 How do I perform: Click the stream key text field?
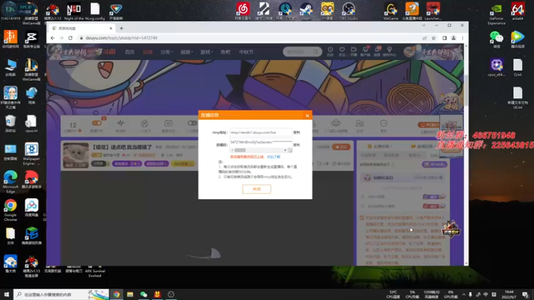point(261,142)
